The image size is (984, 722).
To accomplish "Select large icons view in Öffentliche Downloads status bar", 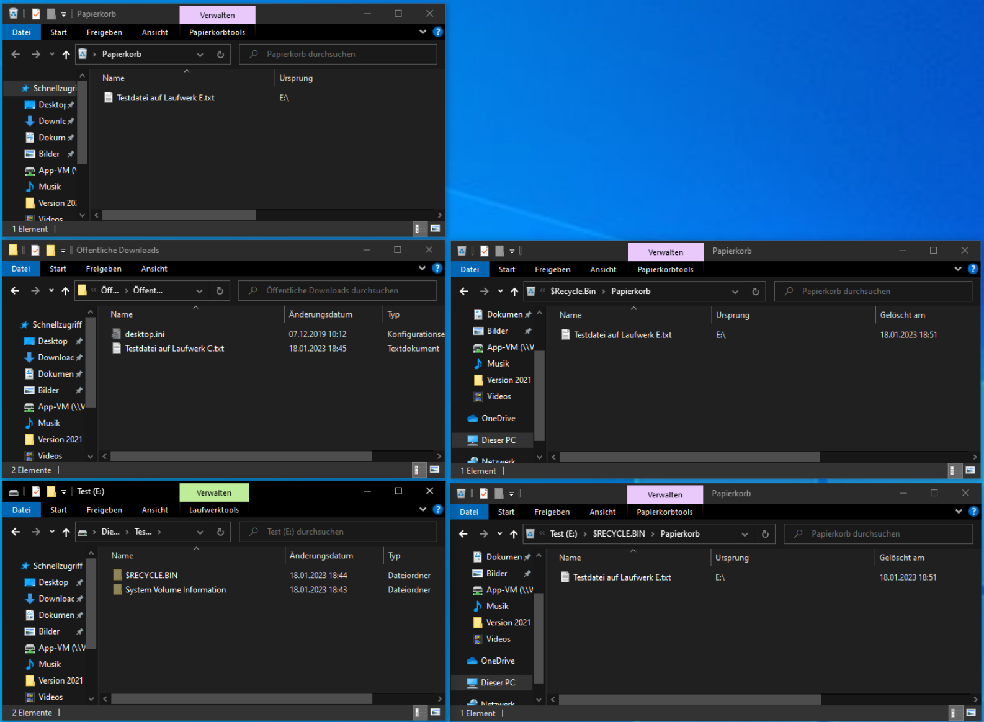I will (x=435, y=470).
